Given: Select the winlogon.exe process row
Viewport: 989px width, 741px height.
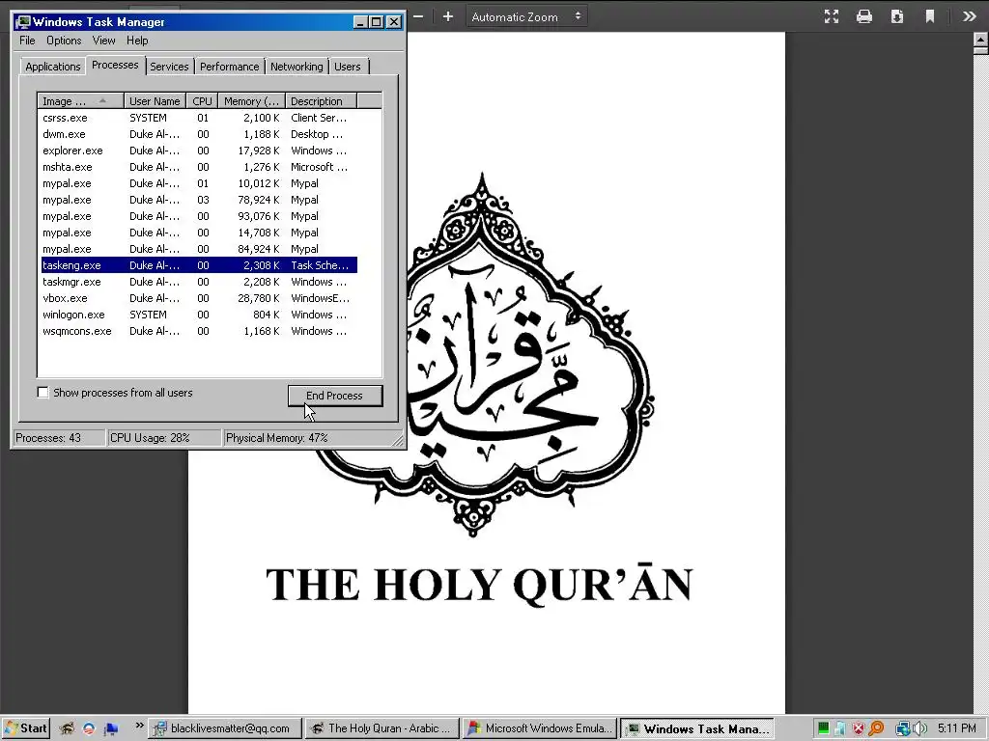Looking at the screenshot, I should (x=199, y=315).
